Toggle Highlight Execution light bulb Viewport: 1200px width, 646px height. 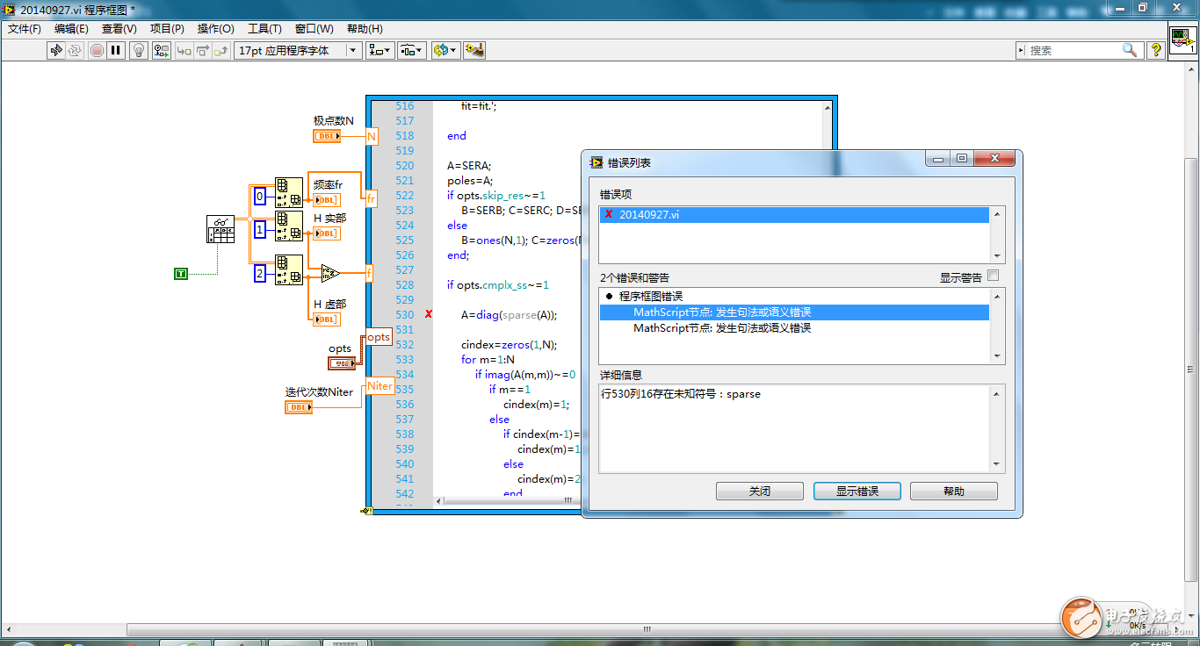point(139,51)
